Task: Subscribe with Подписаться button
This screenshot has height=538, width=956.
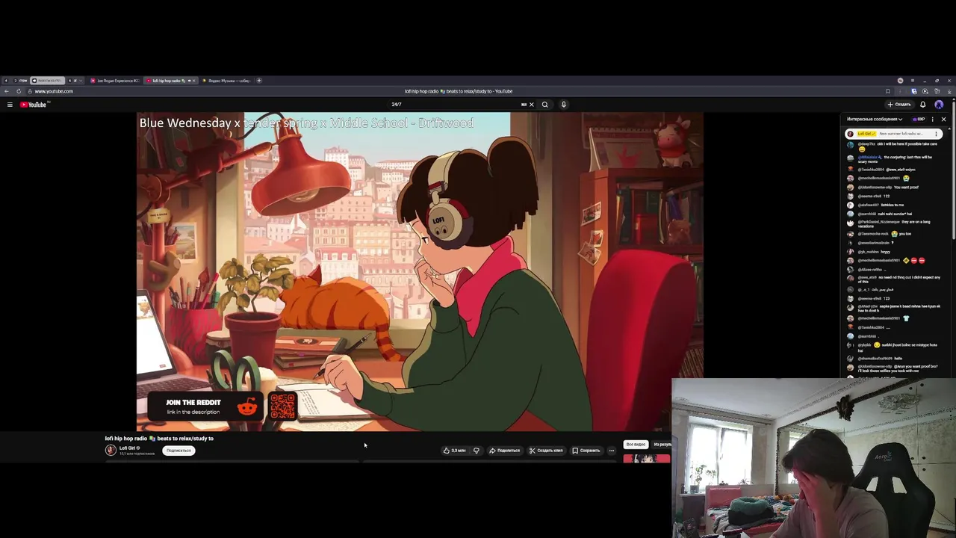Action: (x=179, y=451)
